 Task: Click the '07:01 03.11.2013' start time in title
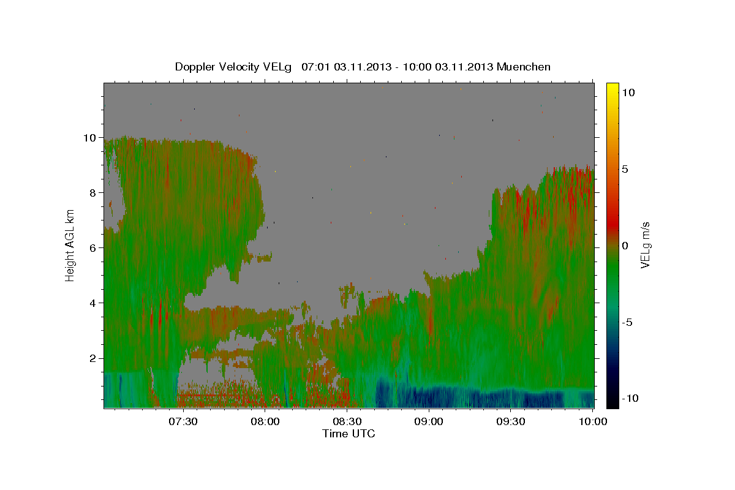pos(346,67)
